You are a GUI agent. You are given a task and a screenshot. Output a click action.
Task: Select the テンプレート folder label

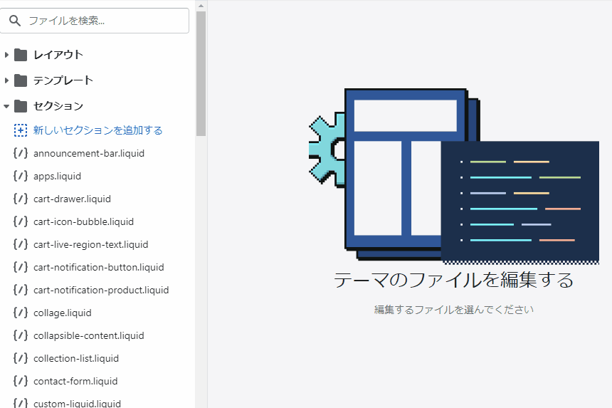point(63,80)
